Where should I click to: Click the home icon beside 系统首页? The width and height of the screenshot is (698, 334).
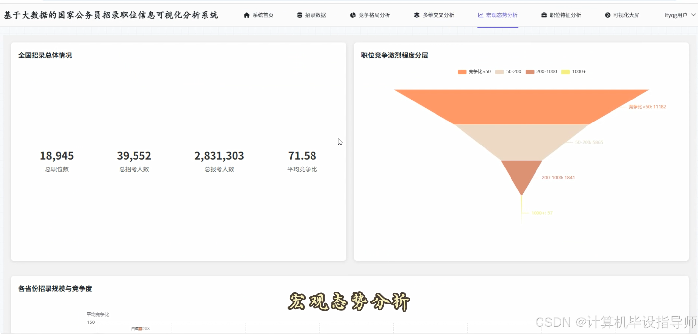point(246,15)
